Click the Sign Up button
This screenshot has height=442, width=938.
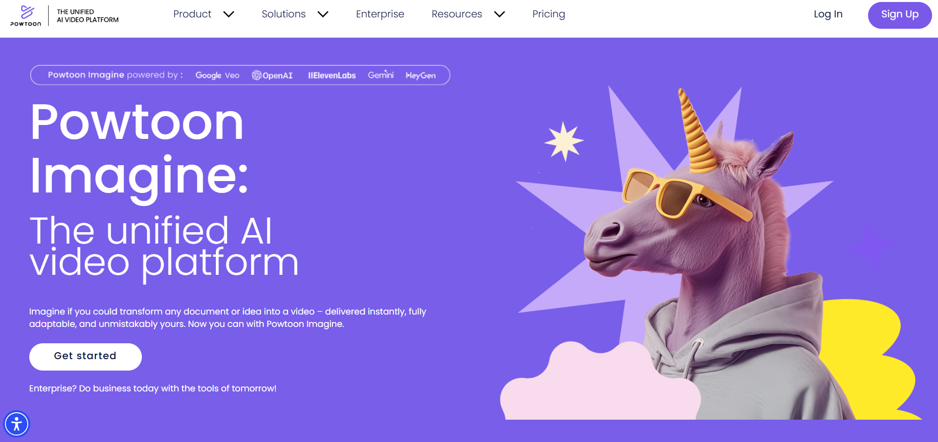tap(900, 15)
